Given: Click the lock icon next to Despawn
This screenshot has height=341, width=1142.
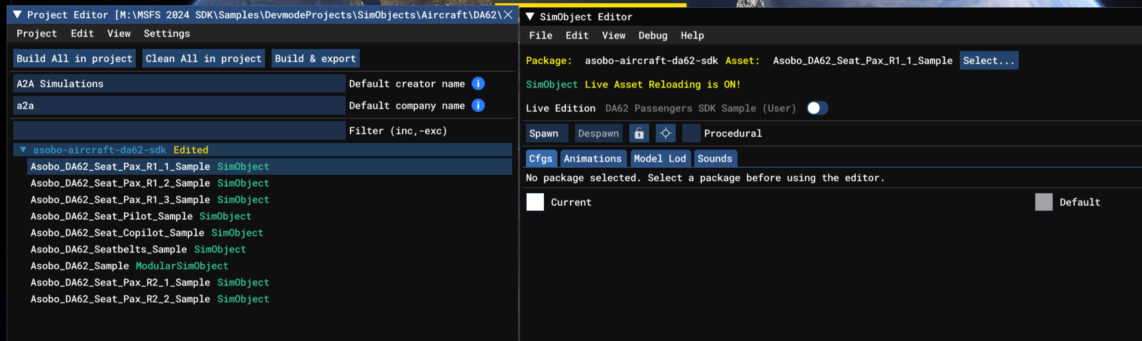Looking at the screenshot, I should point(639,133).
